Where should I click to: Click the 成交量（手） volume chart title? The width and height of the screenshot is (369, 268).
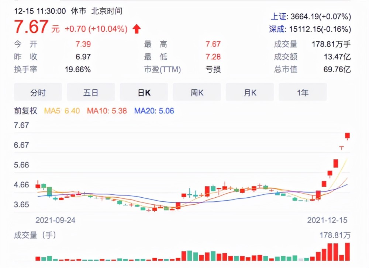35,235
